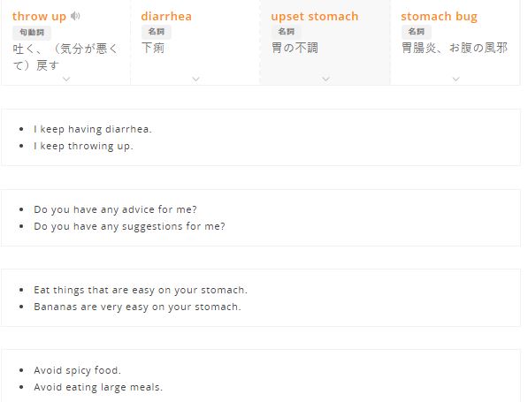Select Do you have any suggestions sentence
528x402 pixels.
(129, 226)
